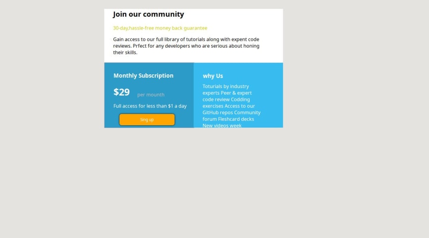This screenshot has width=429, height=238.
Task: Select the Join our community heading
Action: click(148, 14)
